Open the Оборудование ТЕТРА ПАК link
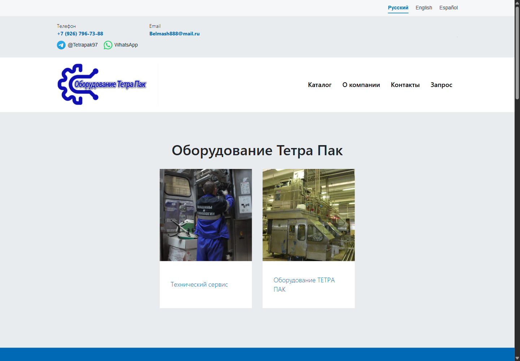This screenshot has width=520, height=361. tap(304, 284)
